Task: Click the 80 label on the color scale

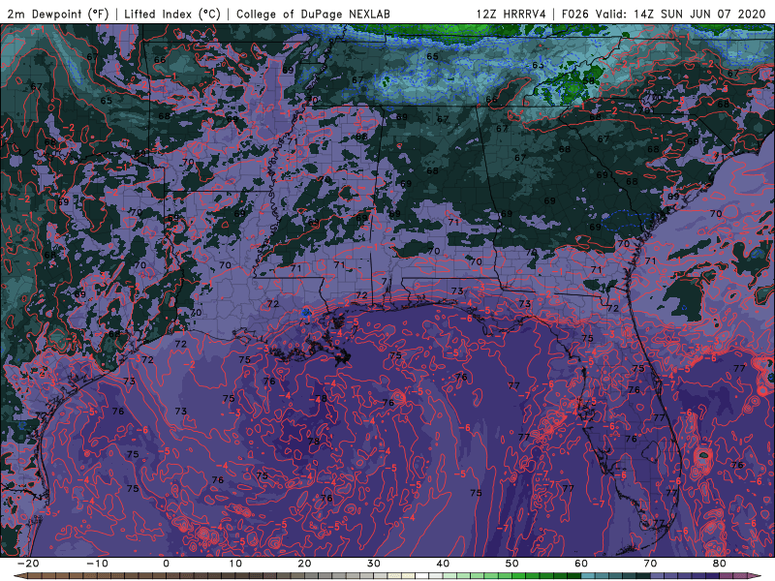Action: pos(720,564)
